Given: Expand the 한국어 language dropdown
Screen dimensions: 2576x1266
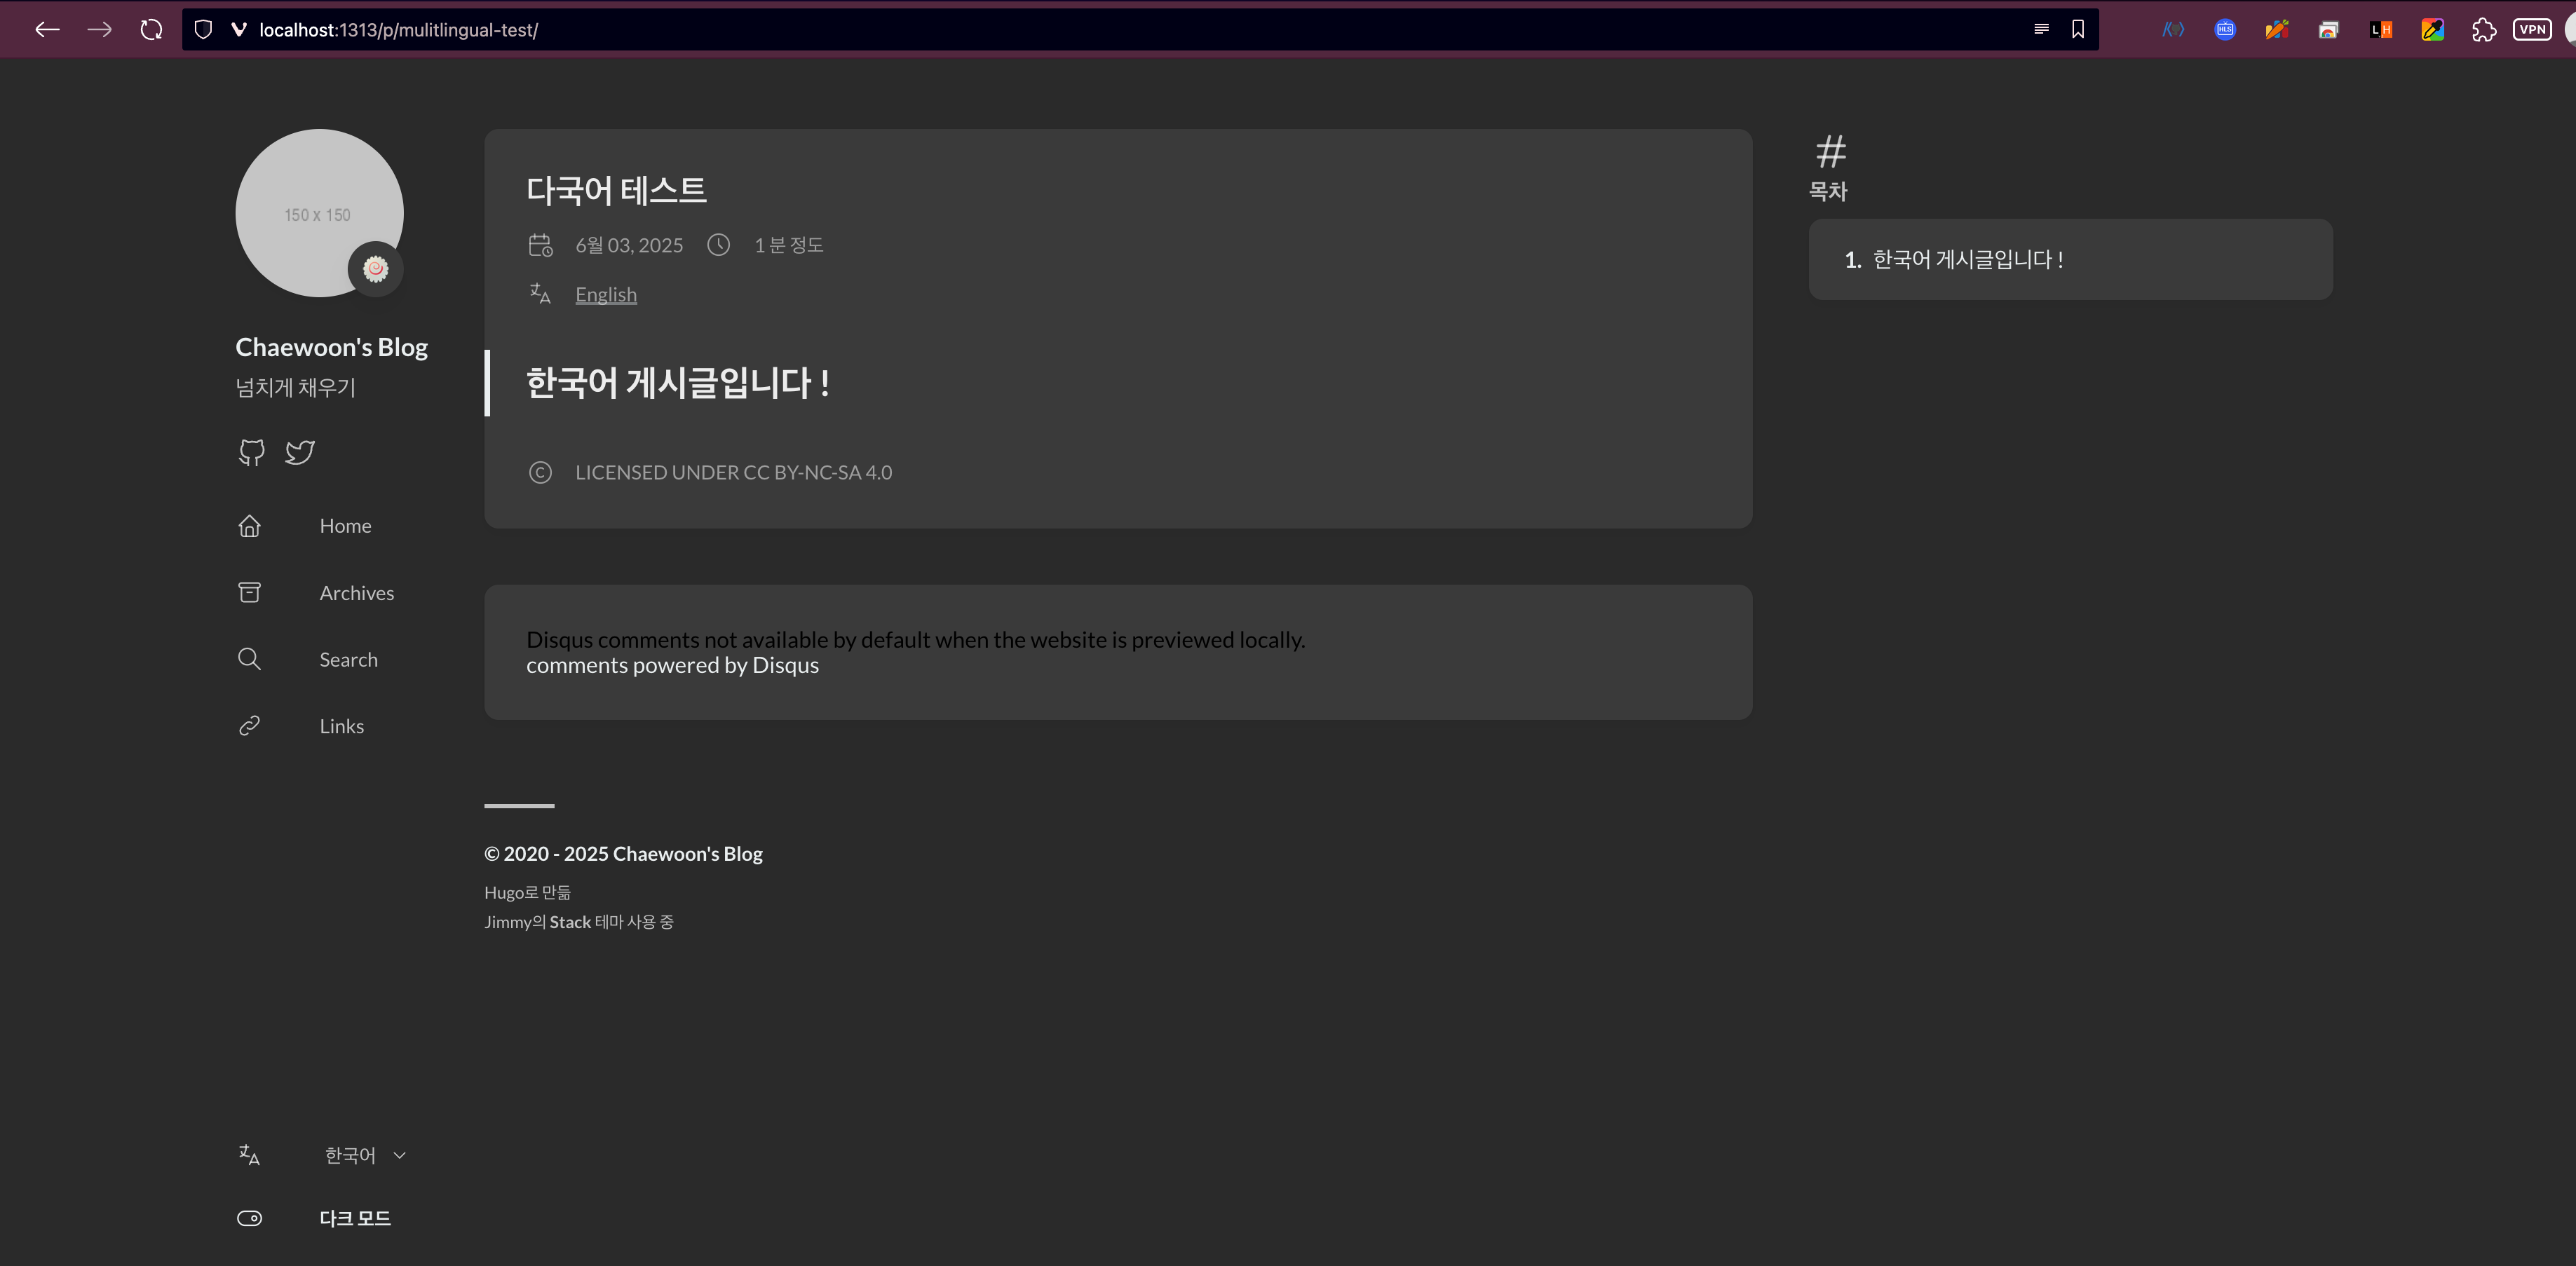Looking at the screenshot, I should pos(365,1154).
